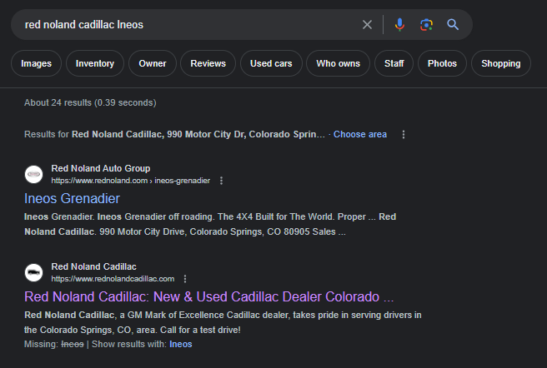Open more options beside Choose area

tap(404, 135)
